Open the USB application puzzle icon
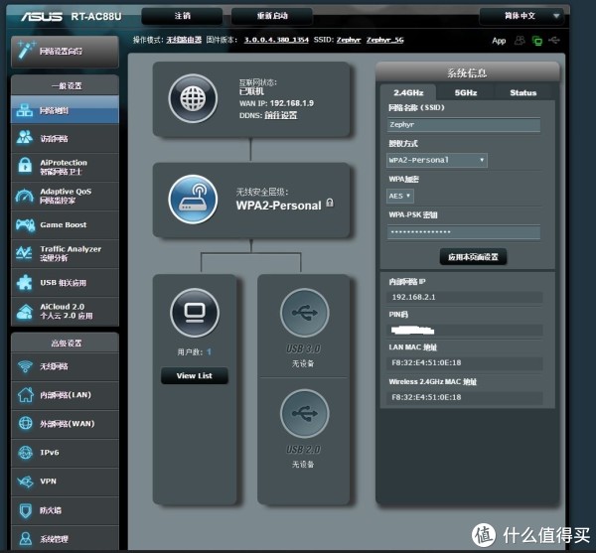Screen dimensions: 596x553 [25, 282]
